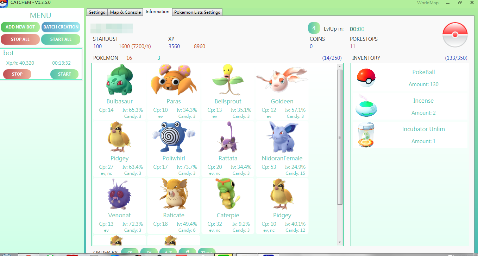Select the Venonat sprite
Viewport: 478px width, 256px height.
point(119,194)
